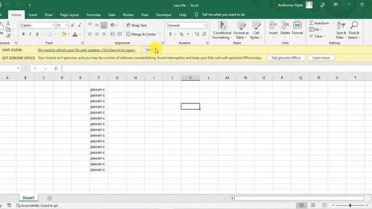Click the Insert Function fx icon
The width and height of the screenshot is (372, 209).
point(56,69)
